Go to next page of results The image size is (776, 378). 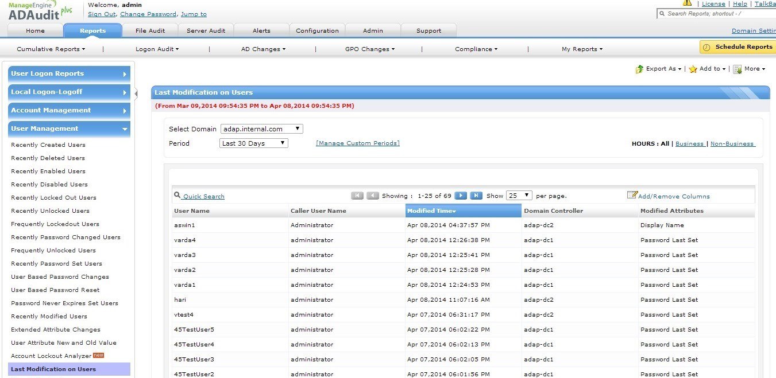pos(461,196)
